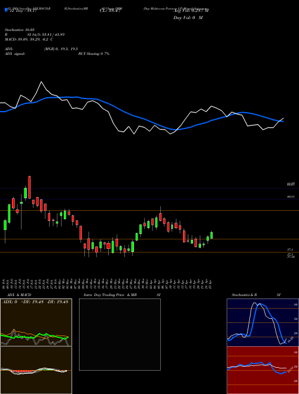Viewport: 299px width, 394px height.
Task: Open the MACD histogram chart thumbnail
Action: pyautogui.click(x=36, y=370)
